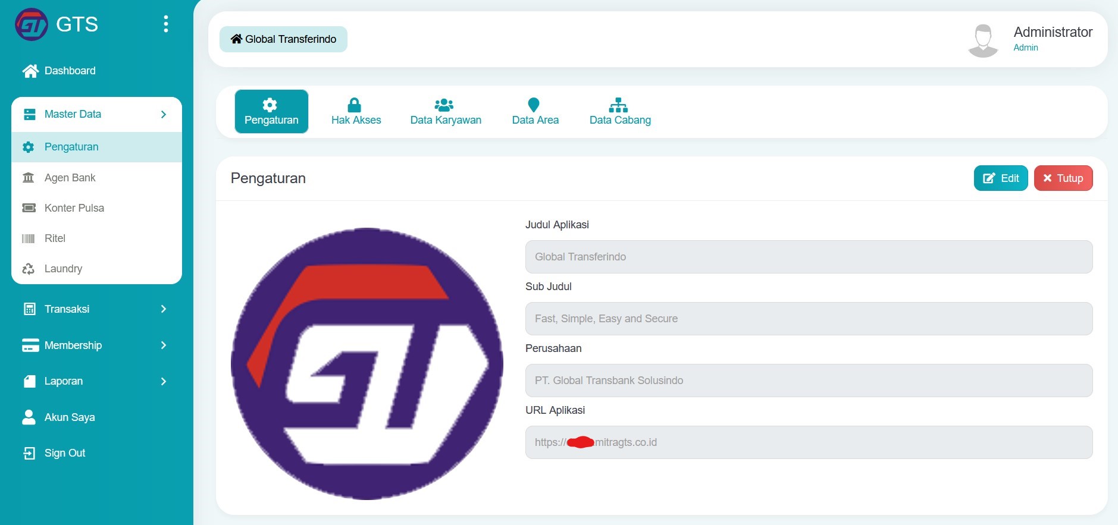Switch to the Data Karyawan tab label
The height and width of the screenshot is (525, 1118).
click(446, 120)
